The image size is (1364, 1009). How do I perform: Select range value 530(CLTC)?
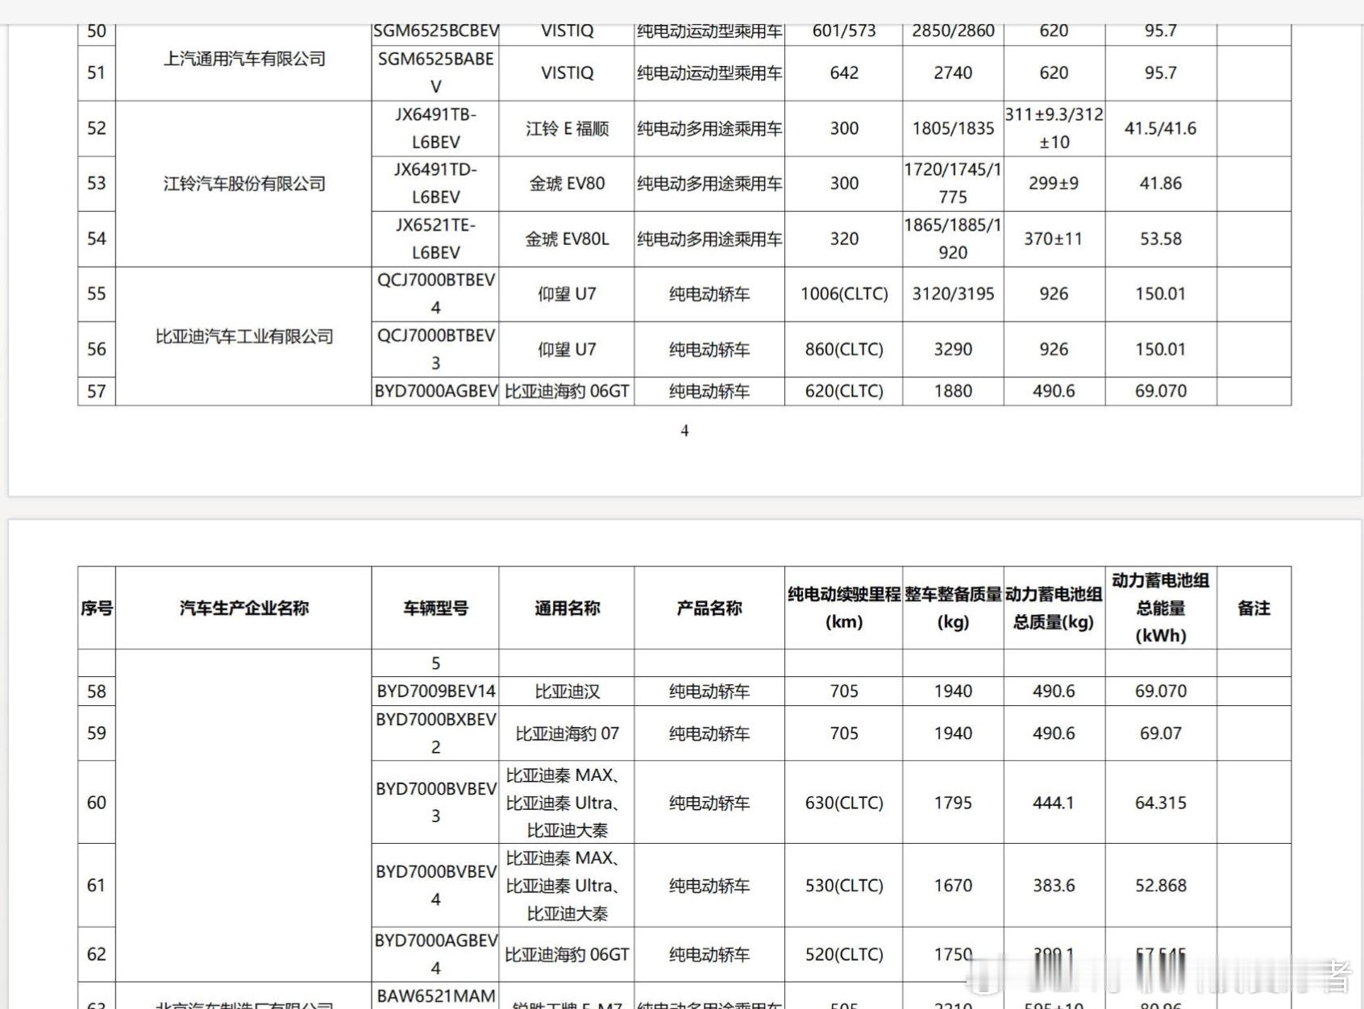tap(844, 885)
